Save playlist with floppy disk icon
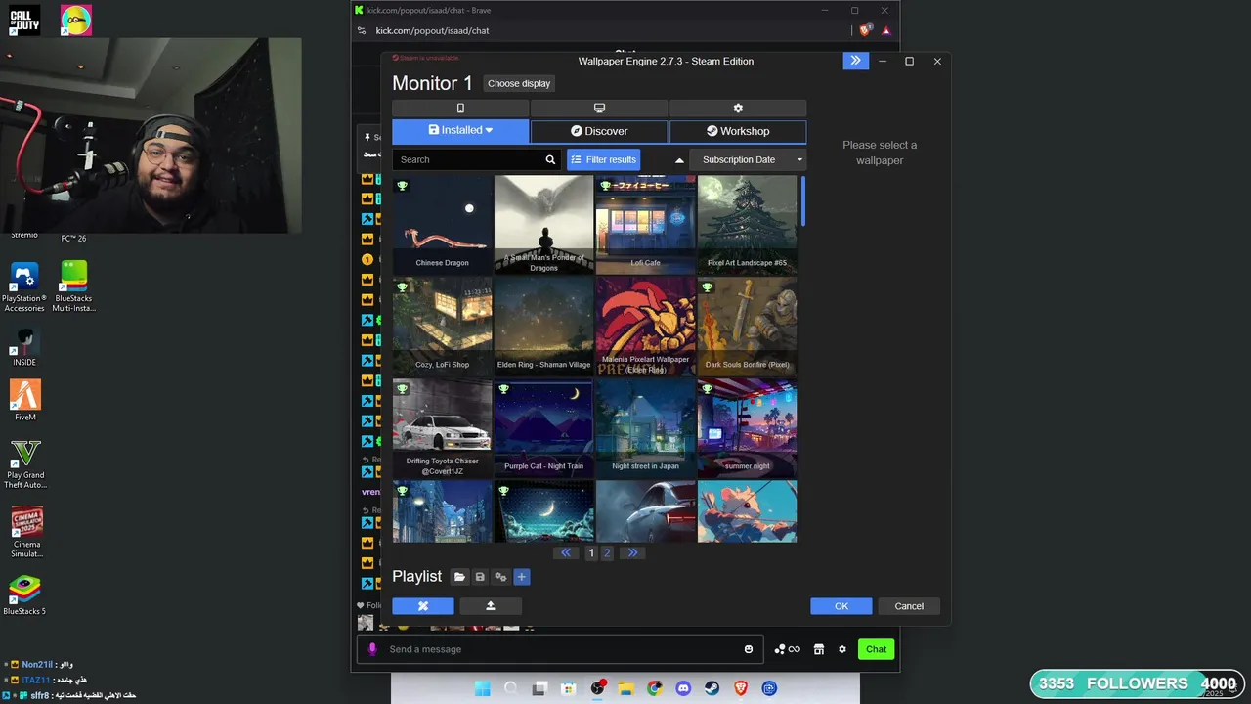Screen dimensions: 1251x704 pyautogui.click(x=480, y=577)
